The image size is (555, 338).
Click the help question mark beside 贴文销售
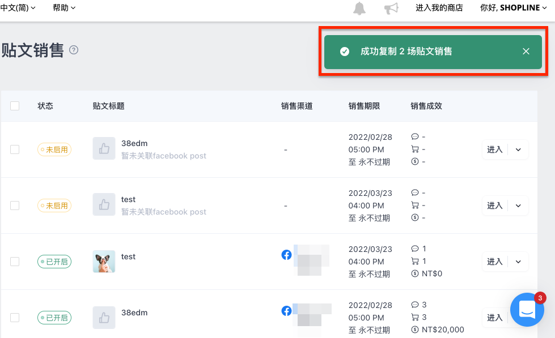[74, 50]
